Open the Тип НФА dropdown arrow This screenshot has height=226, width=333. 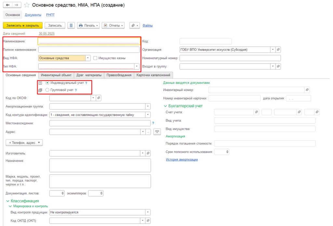pos(137,66)
